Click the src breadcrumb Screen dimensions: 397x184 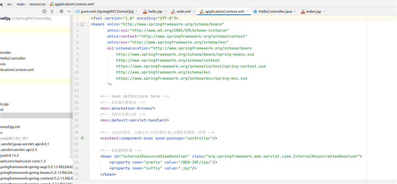[10, 4]
